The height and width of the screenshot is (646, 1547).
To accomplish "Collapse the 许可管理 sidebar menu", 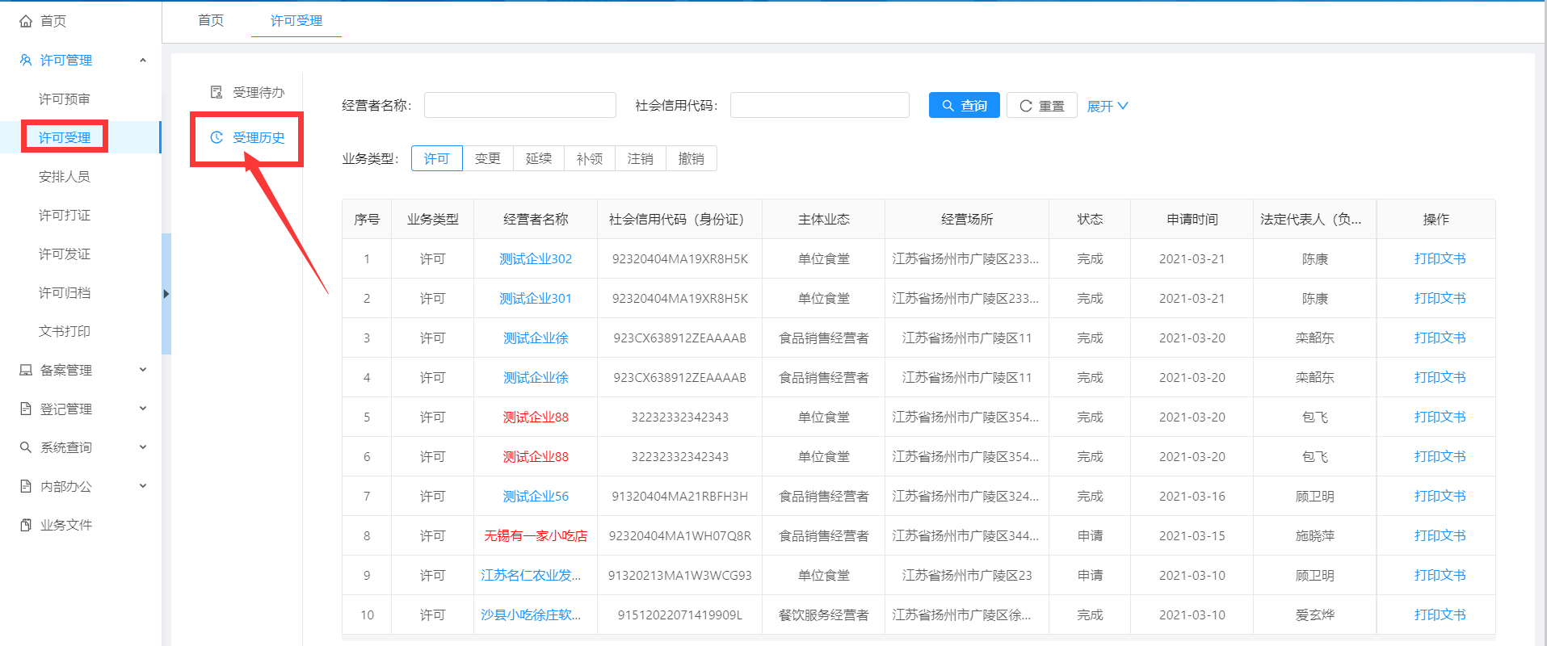I will [x=143, y=61].
